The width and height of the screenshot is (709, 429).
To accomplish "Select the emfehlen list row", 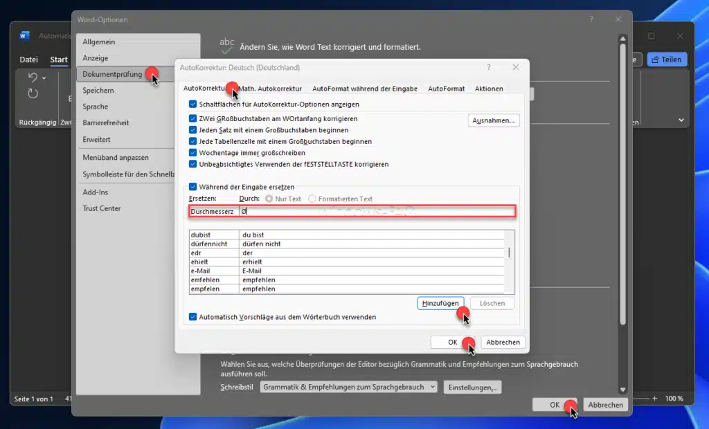I will pos(347,280).
